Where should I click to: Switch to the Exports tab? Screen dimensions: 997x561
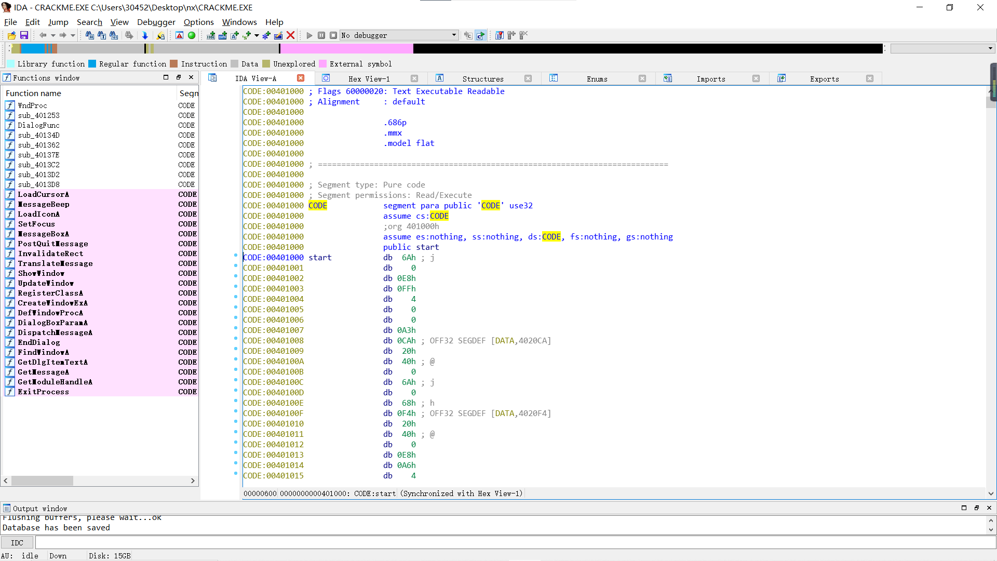[825, 79]
